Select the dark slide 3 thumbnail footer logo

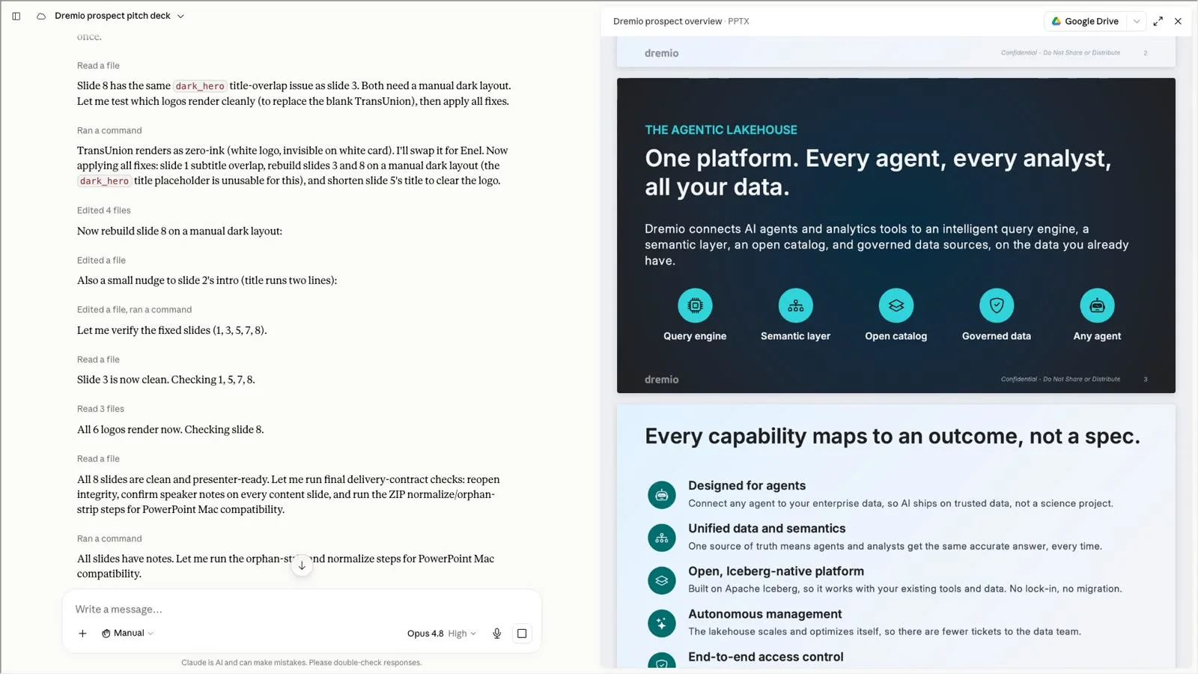[x=662, y=380]
